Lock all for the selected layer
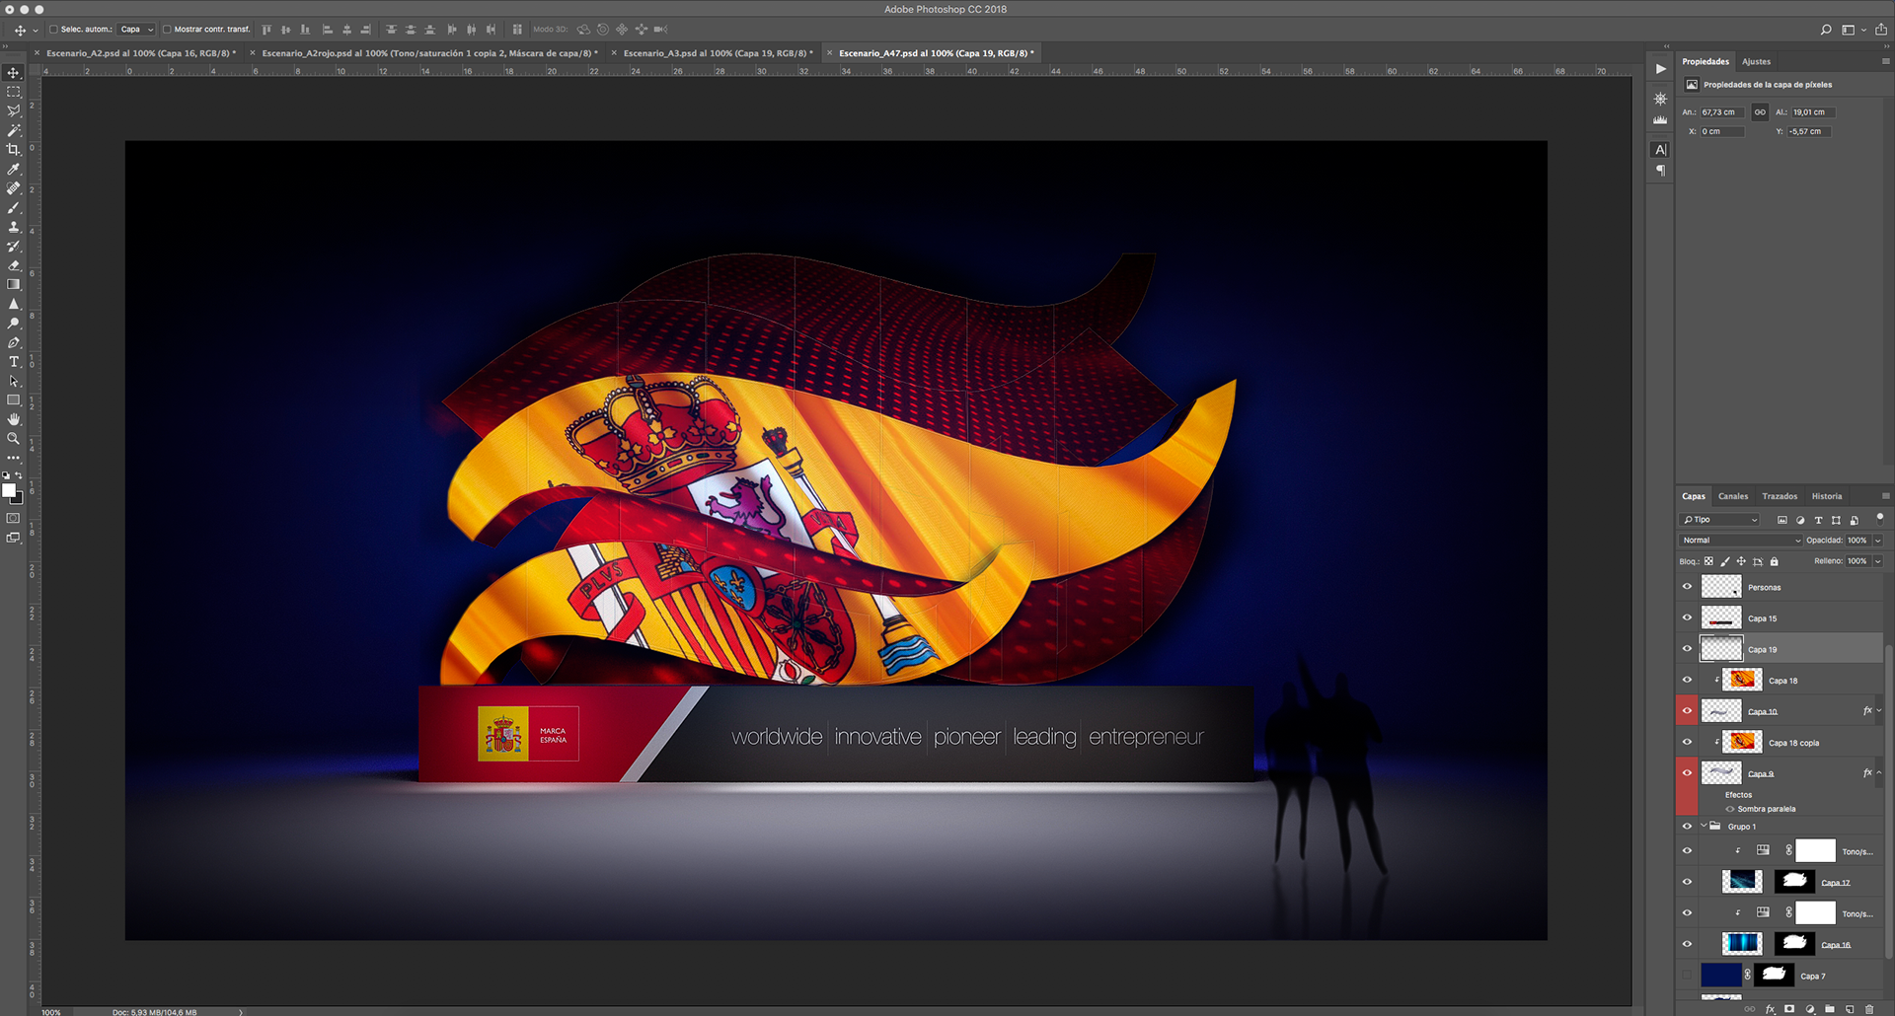Screen dimensions: 1895x1016 1774,561
